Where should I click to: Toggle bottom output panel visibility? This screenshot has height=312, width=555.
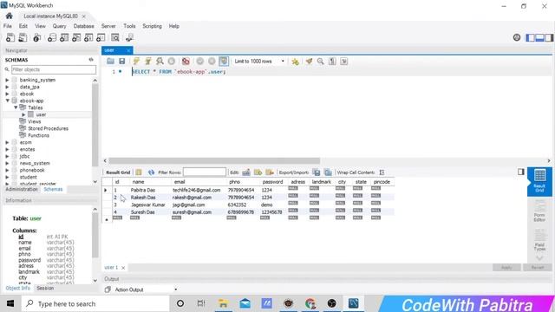(539, 37)
